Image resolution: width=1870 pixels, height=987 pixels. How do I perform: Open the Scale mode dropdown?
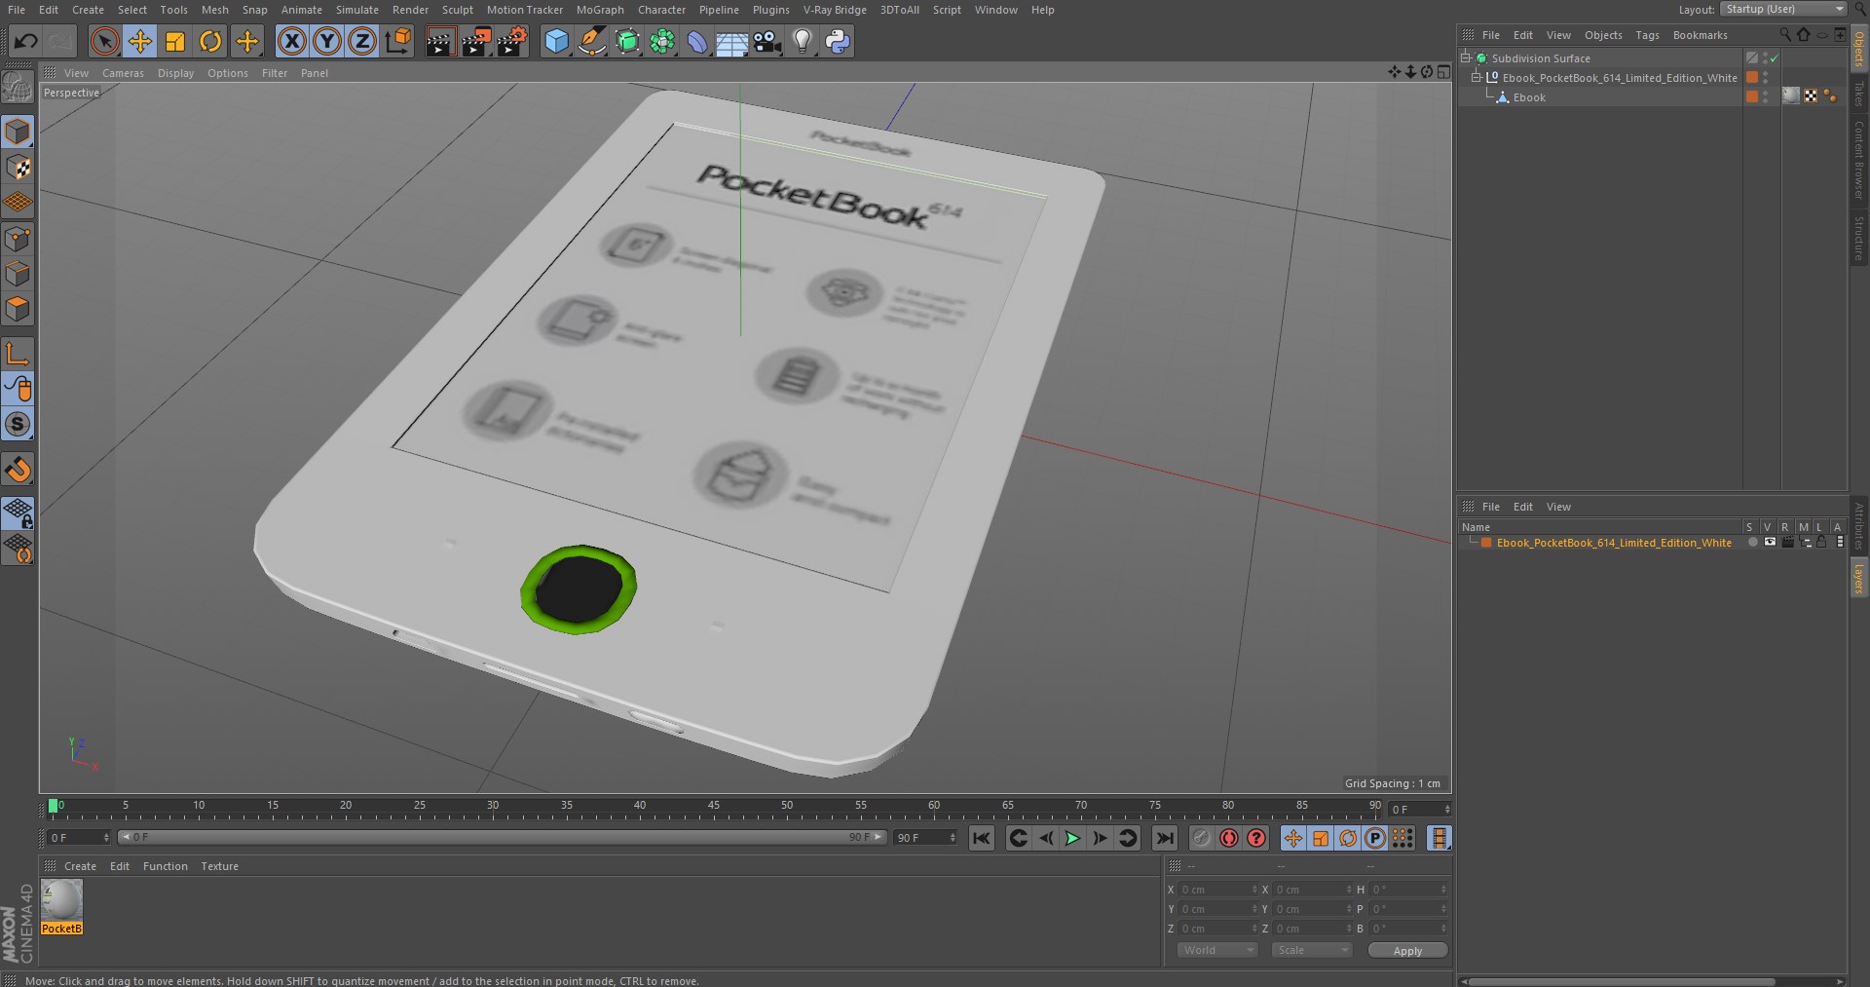1312,950
